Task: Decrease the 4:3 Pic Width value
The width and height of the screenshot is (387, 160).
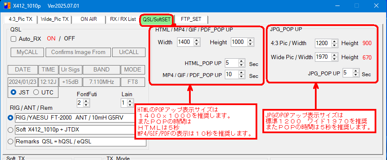Action: tap(335, 45)
